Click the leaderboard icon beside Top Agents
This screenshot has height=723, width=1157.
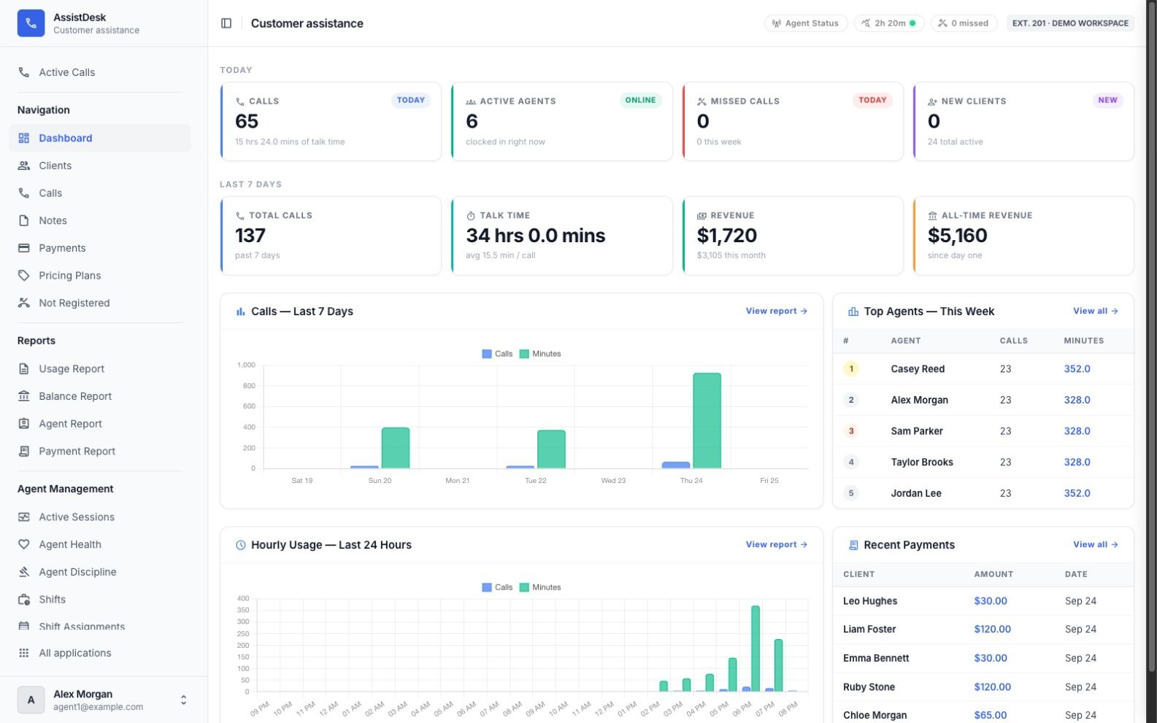[x=853, y=312]
